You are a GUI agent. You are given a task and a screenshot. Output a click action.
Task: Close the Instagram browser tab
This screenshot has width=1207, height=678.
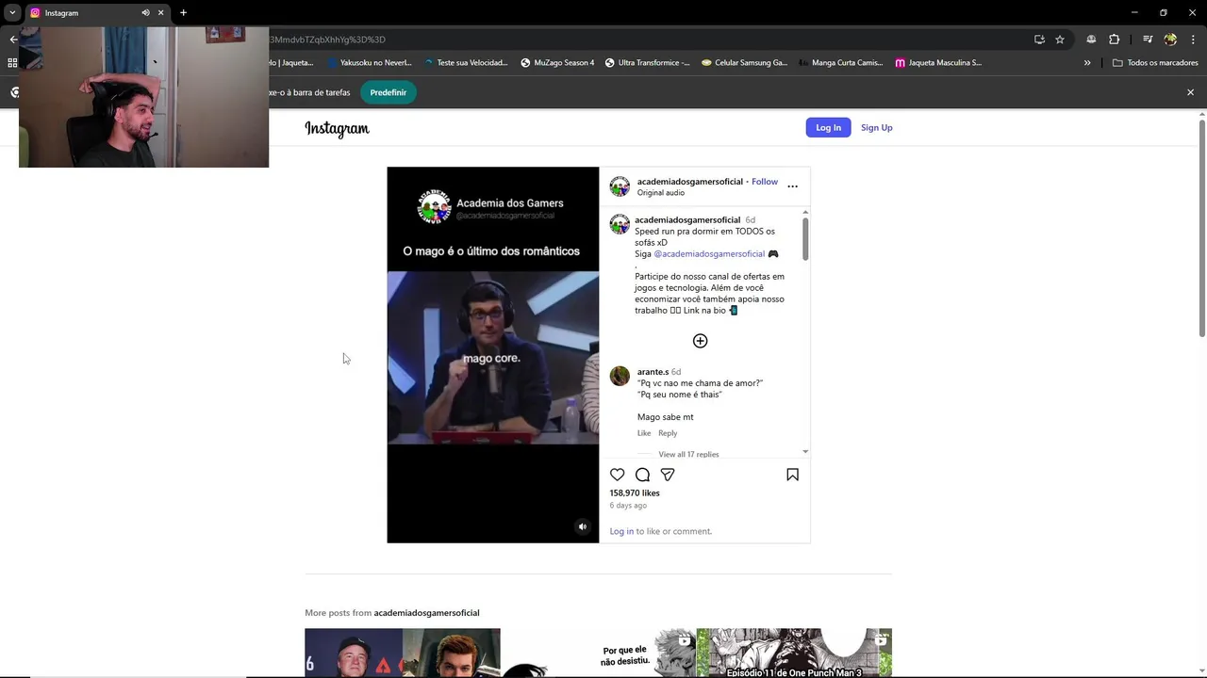point(160,12)
